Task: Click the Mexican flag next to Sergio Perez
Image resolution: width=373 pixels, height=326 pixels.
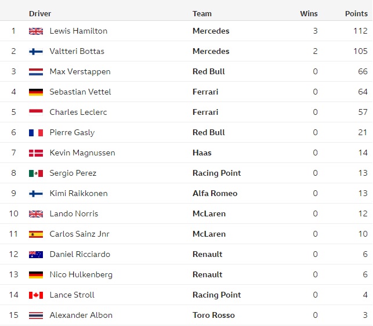Action: 36,173
